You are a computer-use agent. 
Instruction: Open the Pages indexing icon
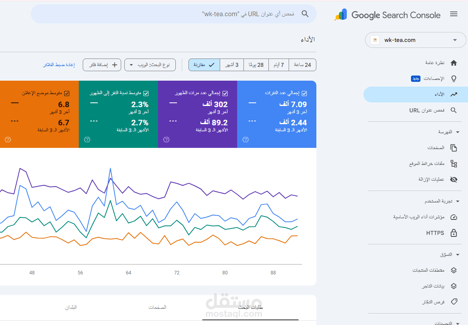click(x=454, y=147)
